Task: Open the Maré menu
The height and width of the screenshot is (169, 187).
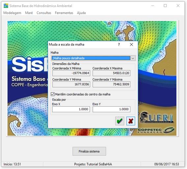Action: (29, 13)
